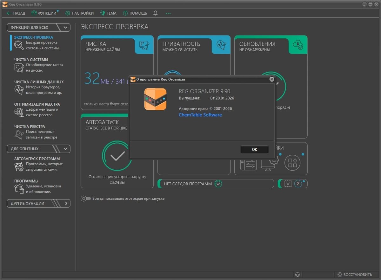Click the ОБНОВЛЕНИЯ cloud download icon
The width and height of the screenshot is (381, 280).
pos(298,45)
